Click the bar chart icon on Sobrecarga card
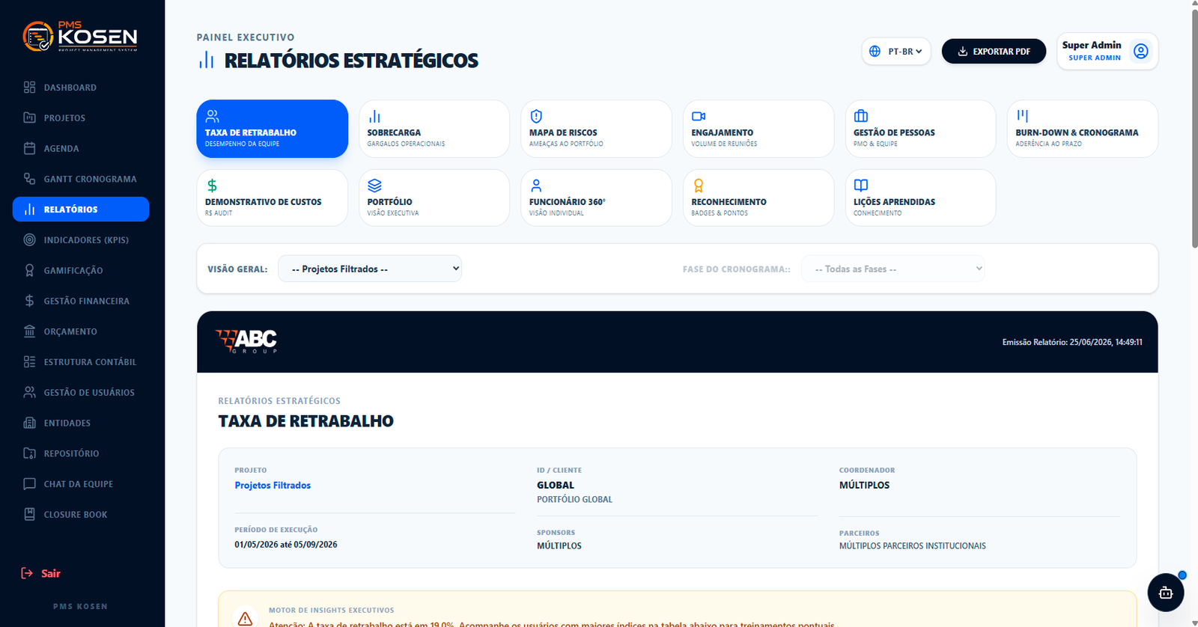Screen dimensions: 1198x627 tap(374, 116)
